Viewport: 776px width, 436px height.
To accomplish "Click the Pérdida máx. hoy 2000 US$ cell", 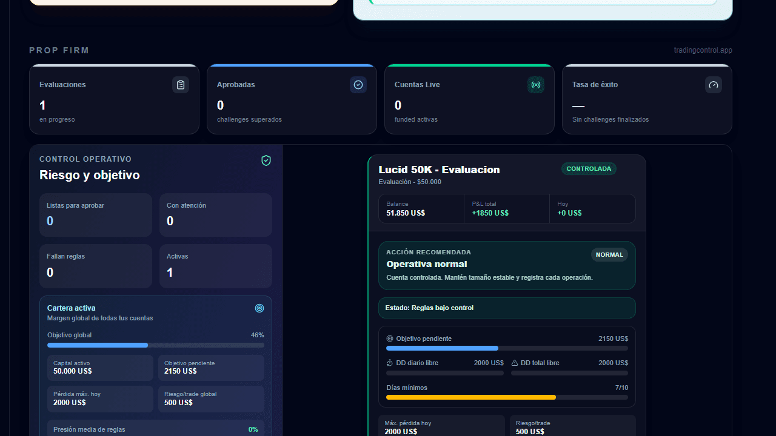I will (x=100, y=399).
